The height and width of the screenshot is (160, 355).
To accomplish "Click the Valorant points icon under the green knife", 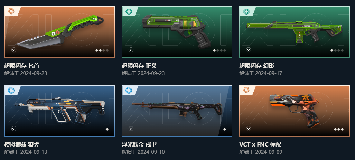I will (14, 50).
